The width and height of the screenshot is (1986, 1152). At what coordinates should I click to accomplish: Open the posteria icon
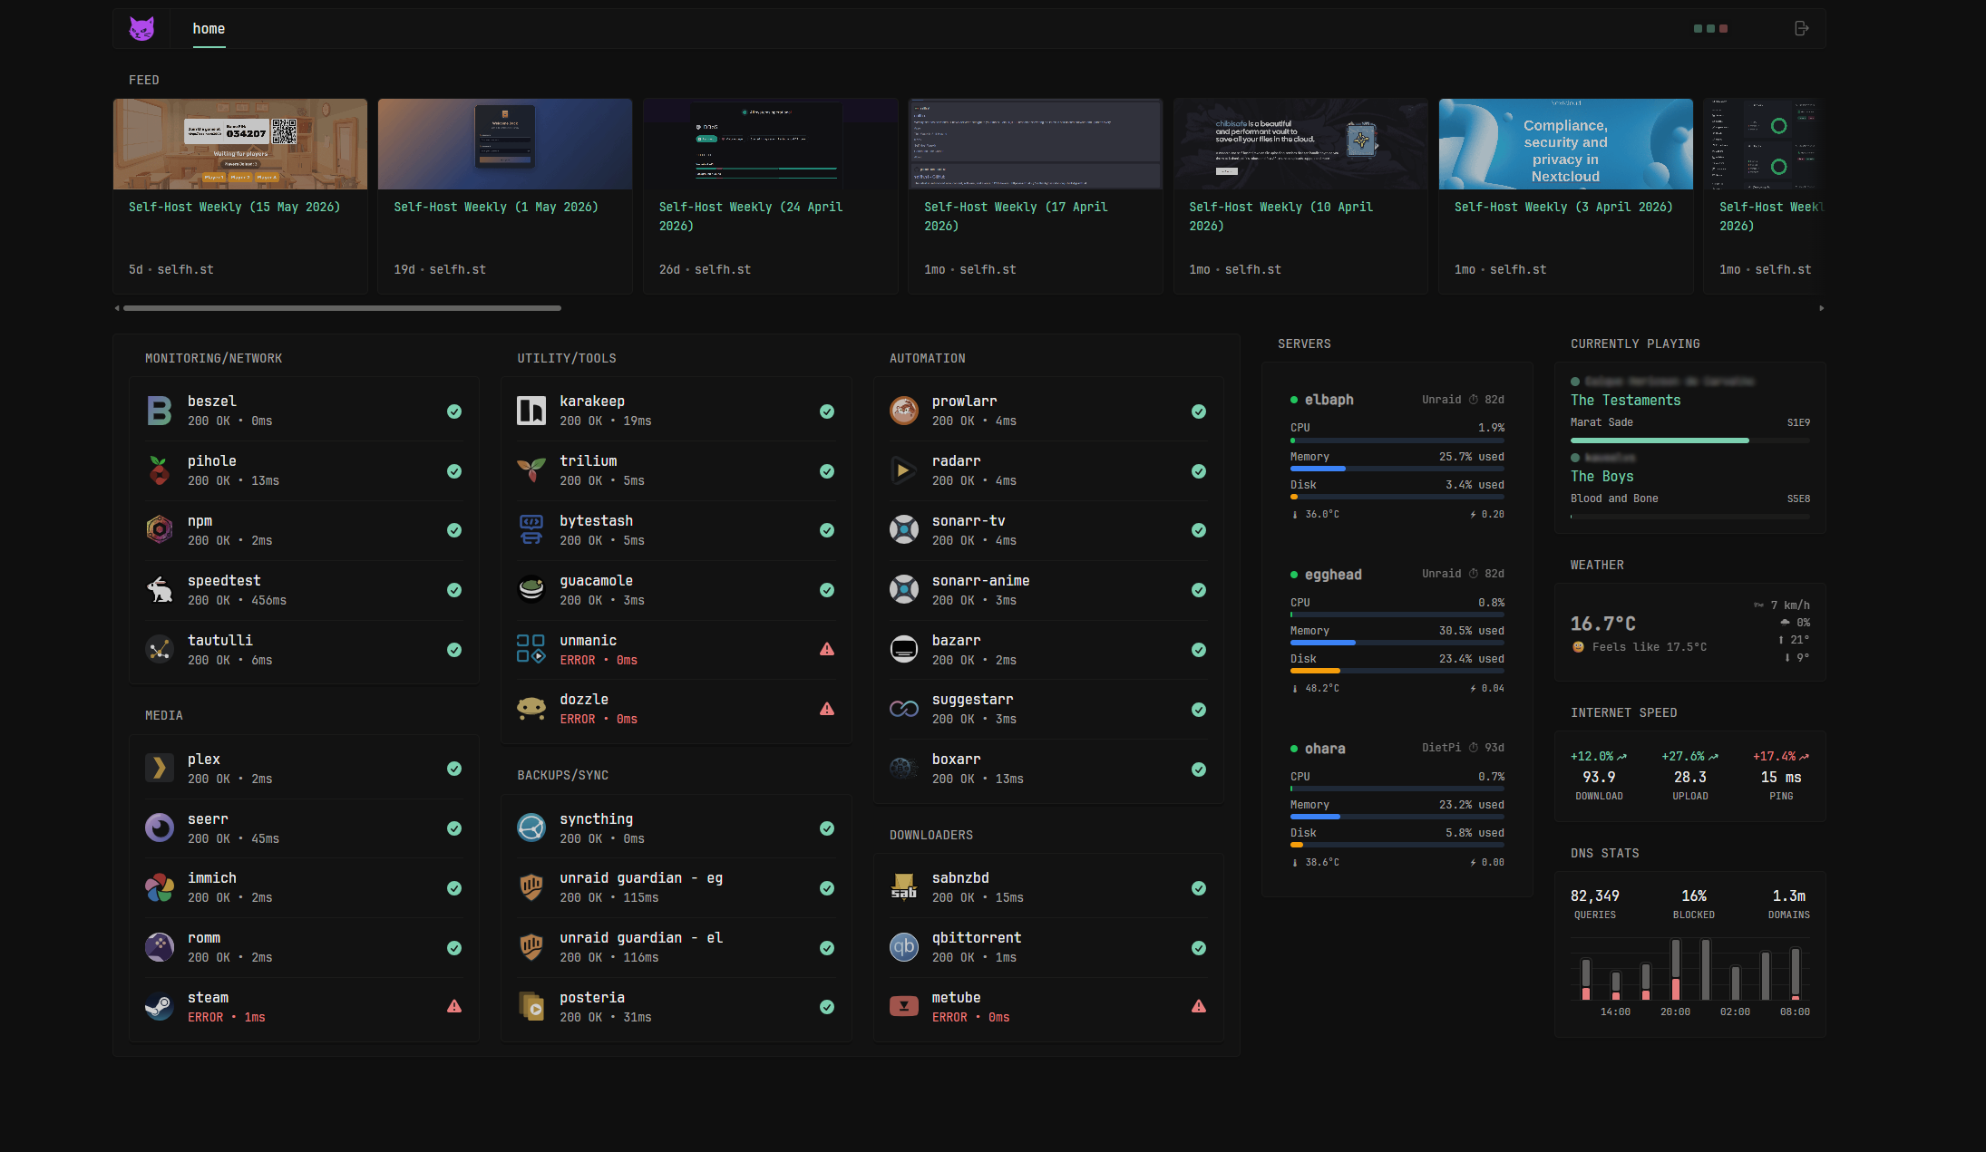(x=531, y=1006)
